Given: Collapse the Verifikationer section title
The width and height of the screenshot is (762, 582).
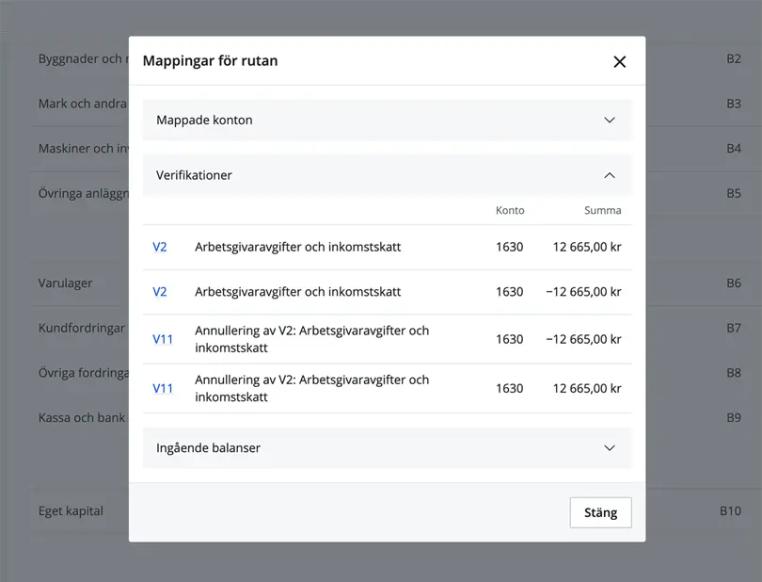Looking at the screenshot, I should coord(194,175).
